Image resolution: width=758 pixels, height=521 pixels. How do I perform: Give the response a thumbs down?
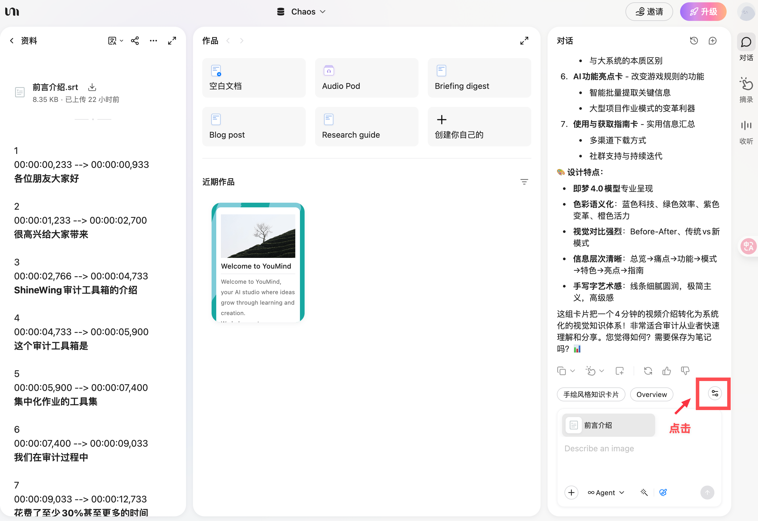(x=685, y=371)
